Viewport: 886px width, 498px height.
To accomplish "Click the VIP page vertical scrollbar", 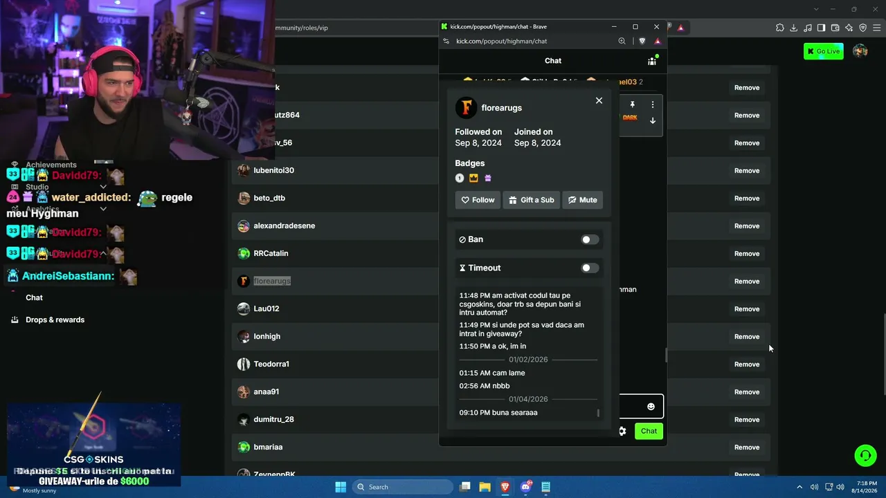I will point(883,355).
